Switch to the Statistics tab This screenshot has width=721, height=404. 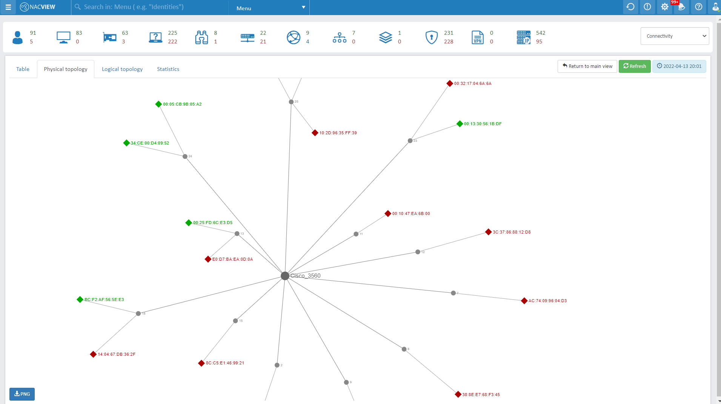click(x=168, y=69)
